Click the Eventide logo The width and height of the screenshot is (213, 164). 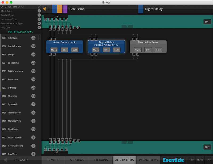tap(174, 160)
